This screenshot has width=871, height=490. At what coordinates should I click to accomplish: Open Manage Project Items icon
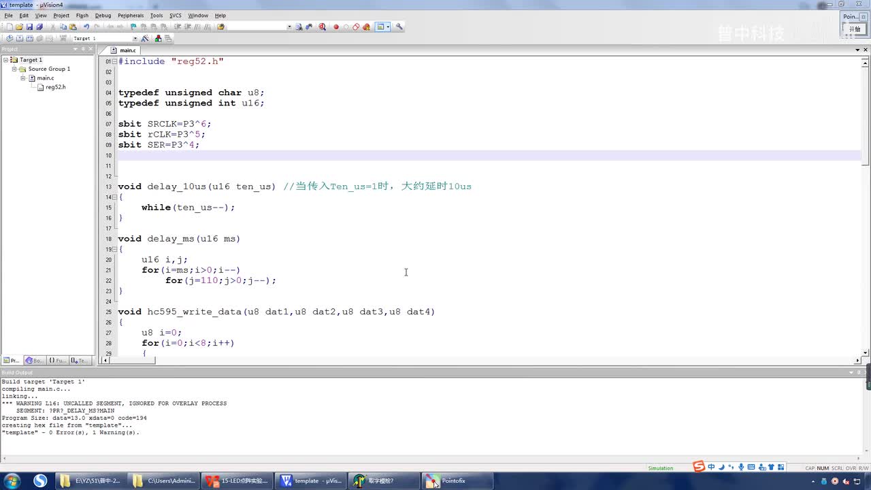pos(159,38)
